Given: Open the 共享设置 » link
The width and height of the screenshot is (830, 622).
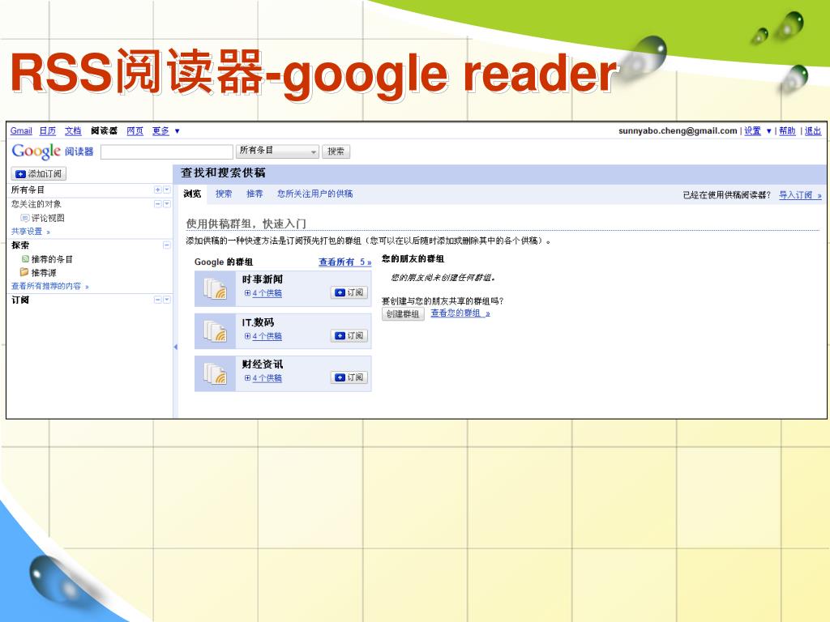Looking at the screenshot, I should tap(31, 231).
